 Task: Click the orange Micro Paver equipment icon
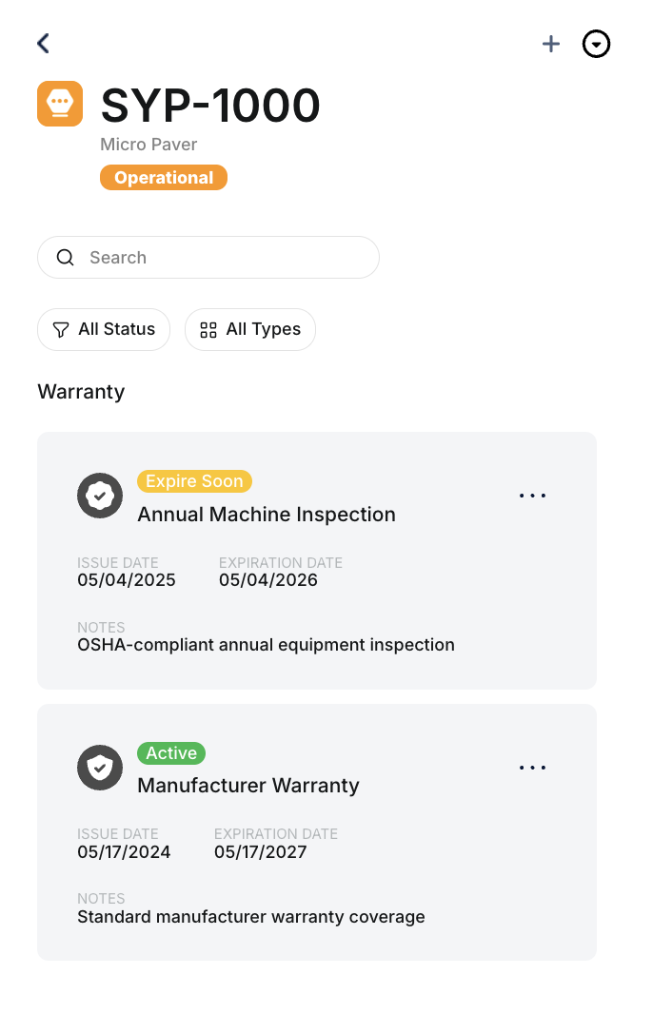[59, 103]
